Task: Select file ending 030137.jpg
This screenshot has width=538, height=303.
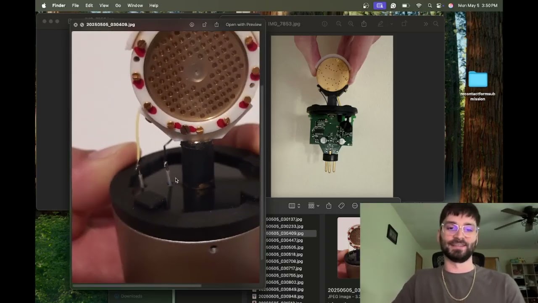Action: [284, 219]
